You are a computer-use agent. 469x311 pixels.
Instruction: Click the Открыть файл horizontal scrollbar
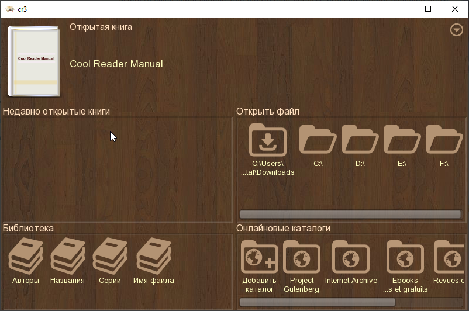pyautogui.click(x=350, y=215)
